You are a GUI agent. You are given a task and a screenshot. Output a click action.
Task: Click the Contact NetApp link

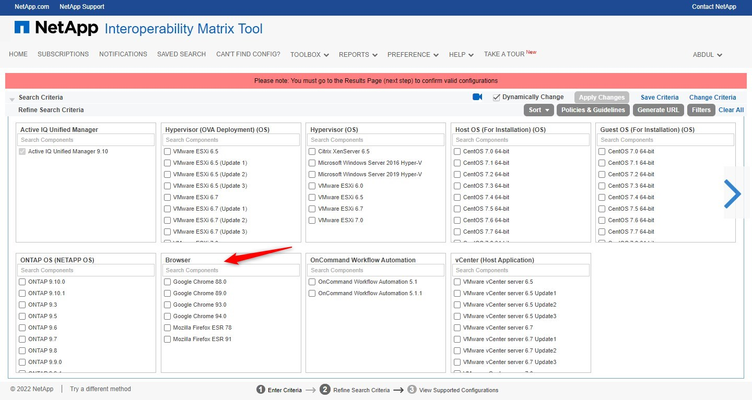713,7
